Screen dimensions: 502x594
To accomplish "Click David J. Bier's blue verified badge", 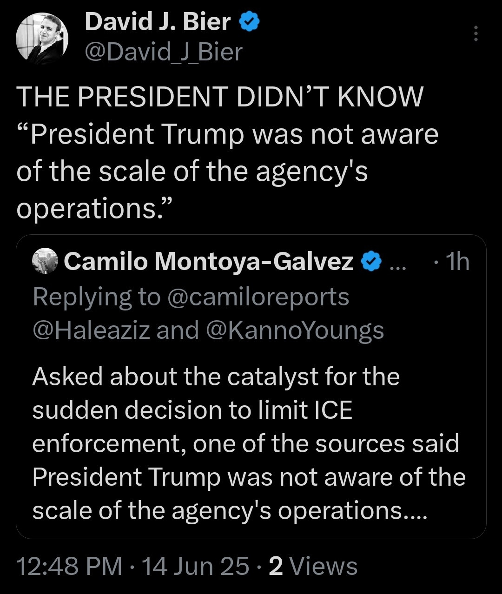I will (249, 22).
